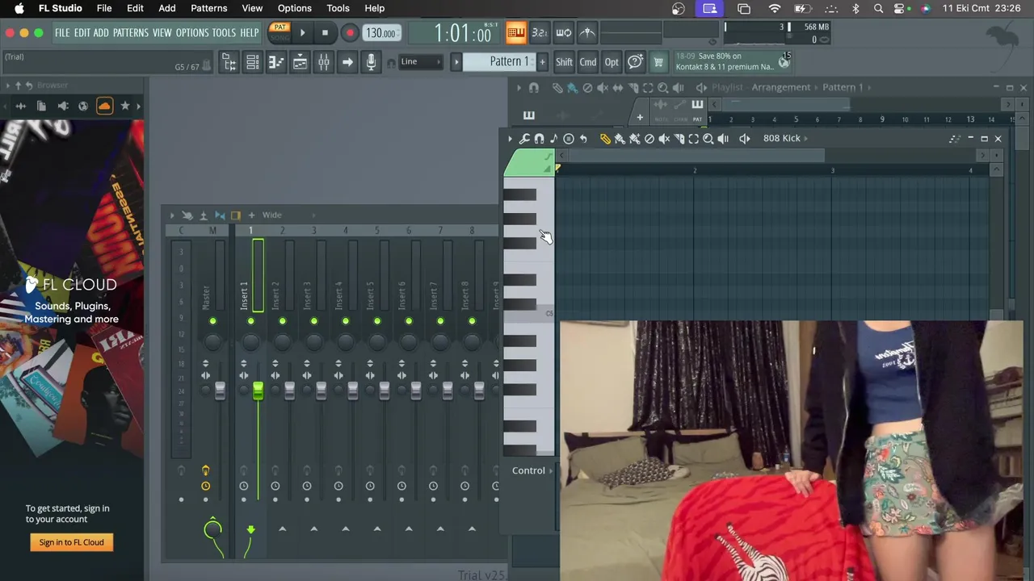This screenshot has height=581, width=1034.
Task: Select the Paint brush tool in piano roll
Action: tap(620, 139)
